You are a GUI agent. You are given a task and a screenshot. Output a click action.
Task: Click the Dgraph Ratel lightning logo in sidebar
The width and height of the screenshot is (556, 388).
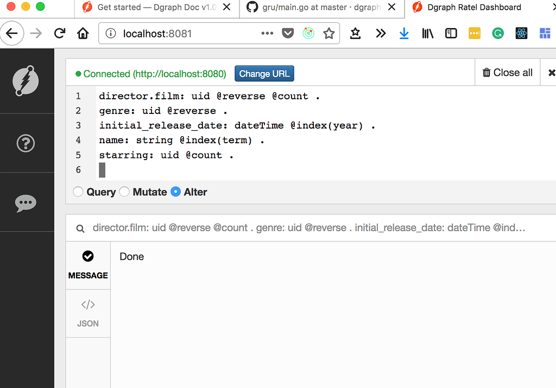pos(27,80)
